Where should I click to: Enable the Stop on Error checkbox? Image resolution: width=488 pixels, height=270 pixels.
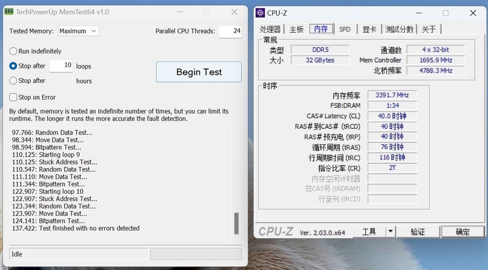coord(13,98)
